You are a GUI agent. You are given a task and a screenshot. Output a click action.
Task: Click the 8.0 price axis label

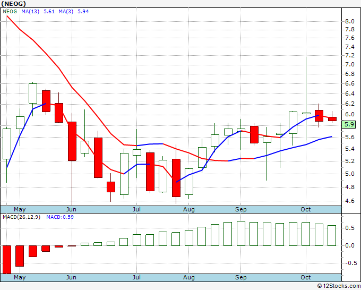coord(349,21)
